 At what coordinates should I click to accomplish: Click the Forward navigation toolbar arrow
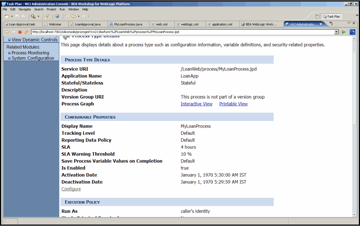point(84,16)
